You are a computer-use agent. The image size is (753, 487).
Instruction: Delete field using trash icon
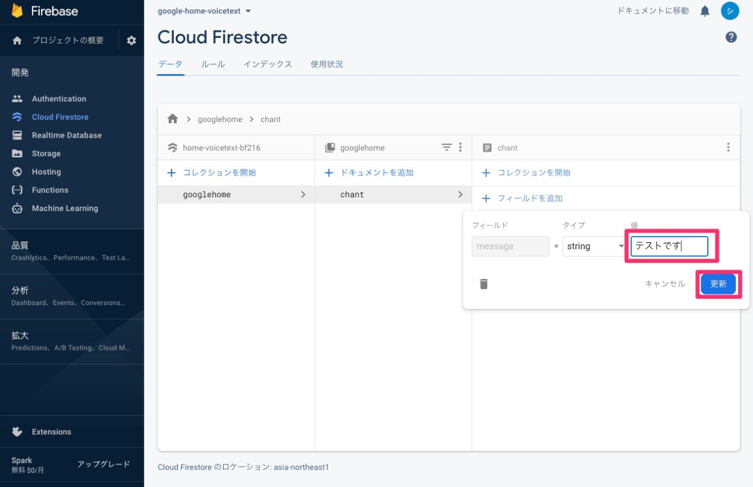(x=484, y=284)
